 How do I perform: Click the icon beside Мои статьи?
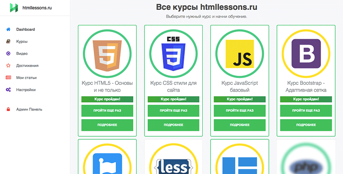click(8, 78)
